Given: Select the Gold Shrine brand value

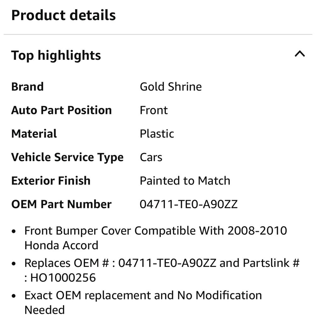Looking at the screenshot, I should click(x=171, y=87).
